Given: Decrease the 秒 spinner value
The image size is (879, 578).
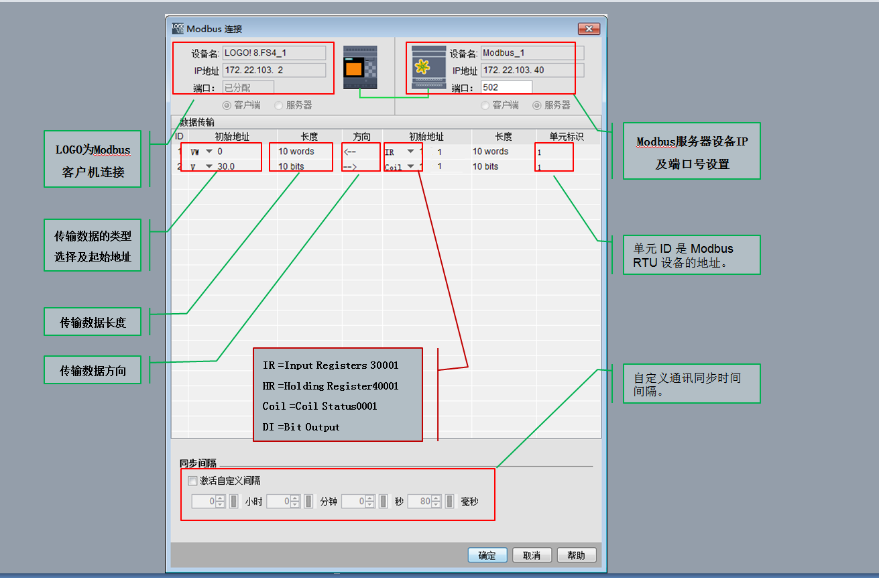Looking at the screenshot, I should 370,505.
